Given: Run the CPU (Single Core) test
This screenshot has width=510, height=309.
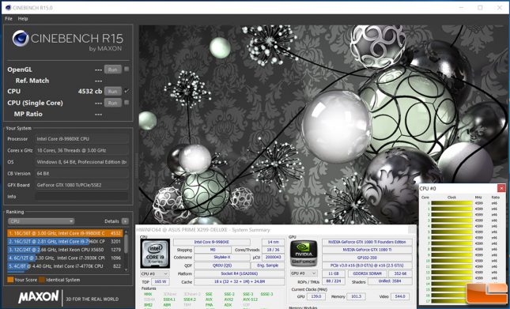Looking at the screenshot, I should [112, 103].
